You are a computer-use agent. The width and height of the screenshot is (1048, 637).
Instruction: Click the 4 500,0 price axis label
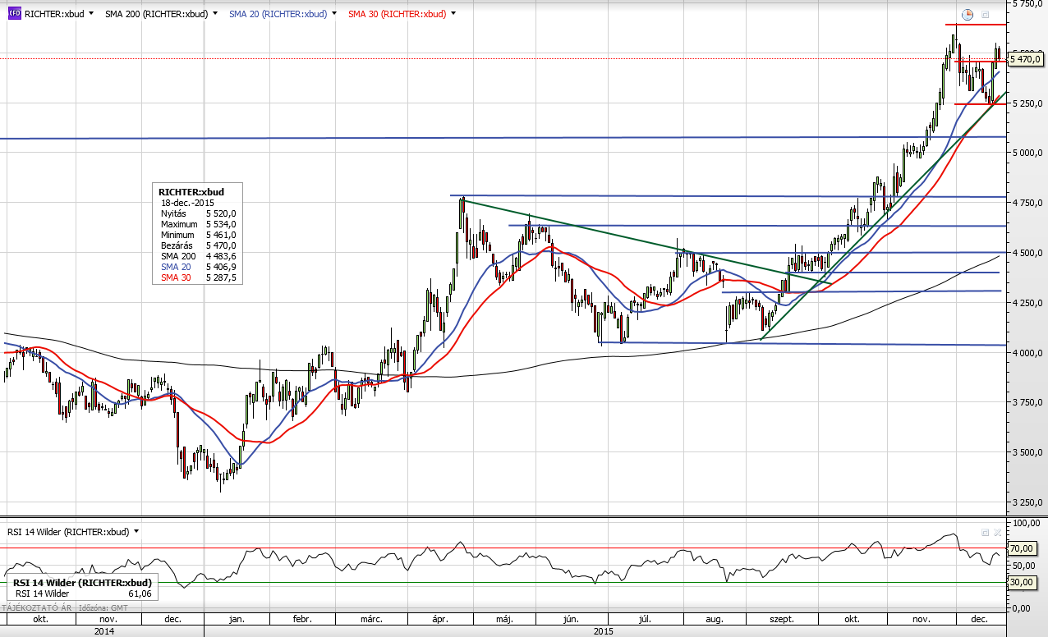click(1027, 253)
